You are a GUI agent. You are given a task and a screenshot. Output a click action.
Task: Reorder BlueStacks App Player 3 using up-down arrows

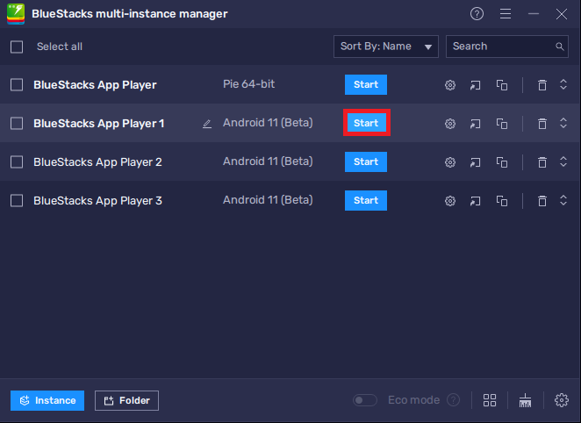point(563,201)
